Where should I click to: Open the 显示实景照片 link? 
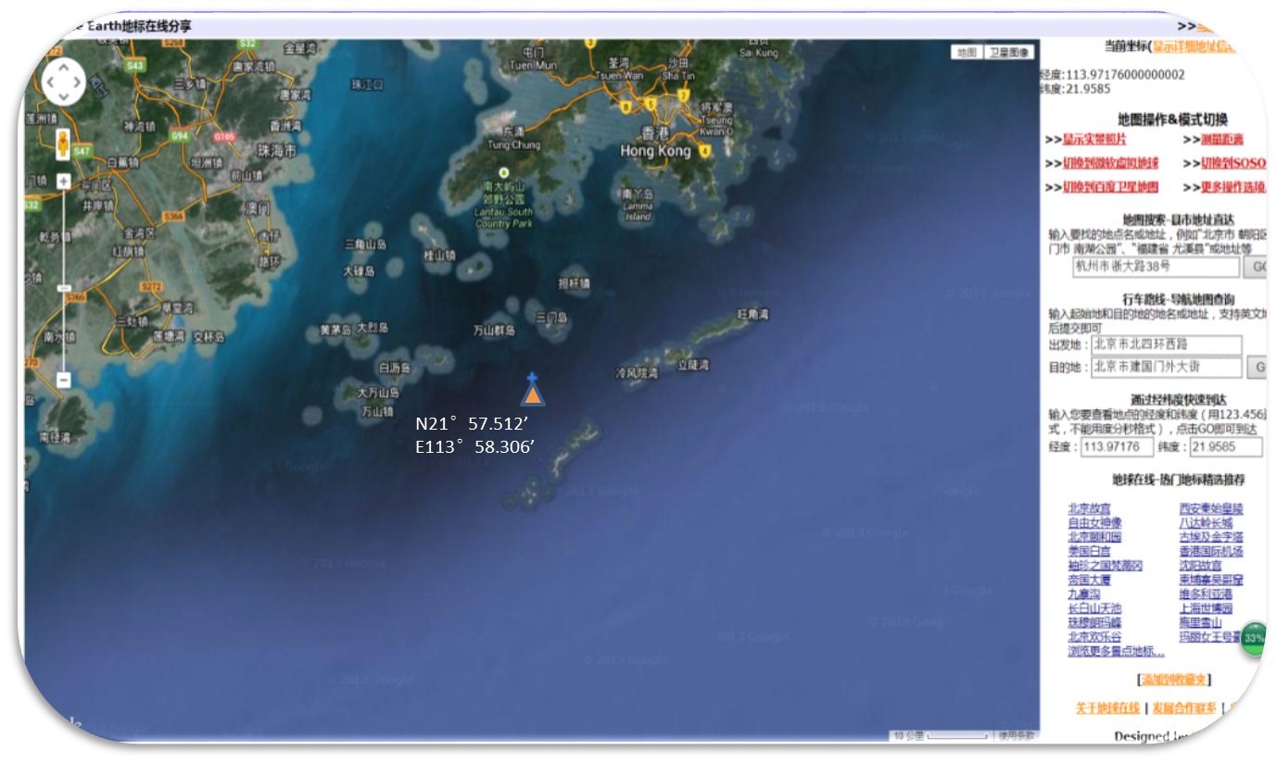(x=1094, y=140)
